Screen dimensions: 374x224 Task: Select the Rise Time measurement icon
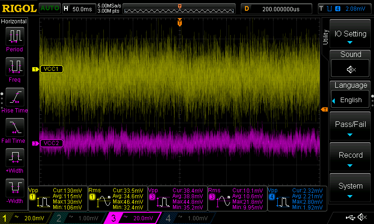click(x=15, y=97)
